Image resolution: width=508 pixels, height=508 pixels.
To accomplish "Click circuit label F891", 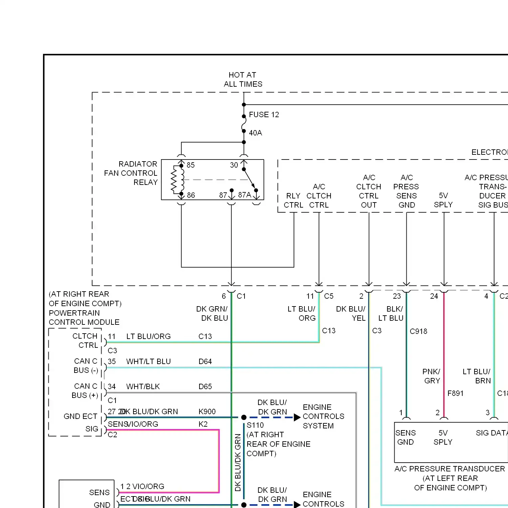I will click(x=456, y=393).
